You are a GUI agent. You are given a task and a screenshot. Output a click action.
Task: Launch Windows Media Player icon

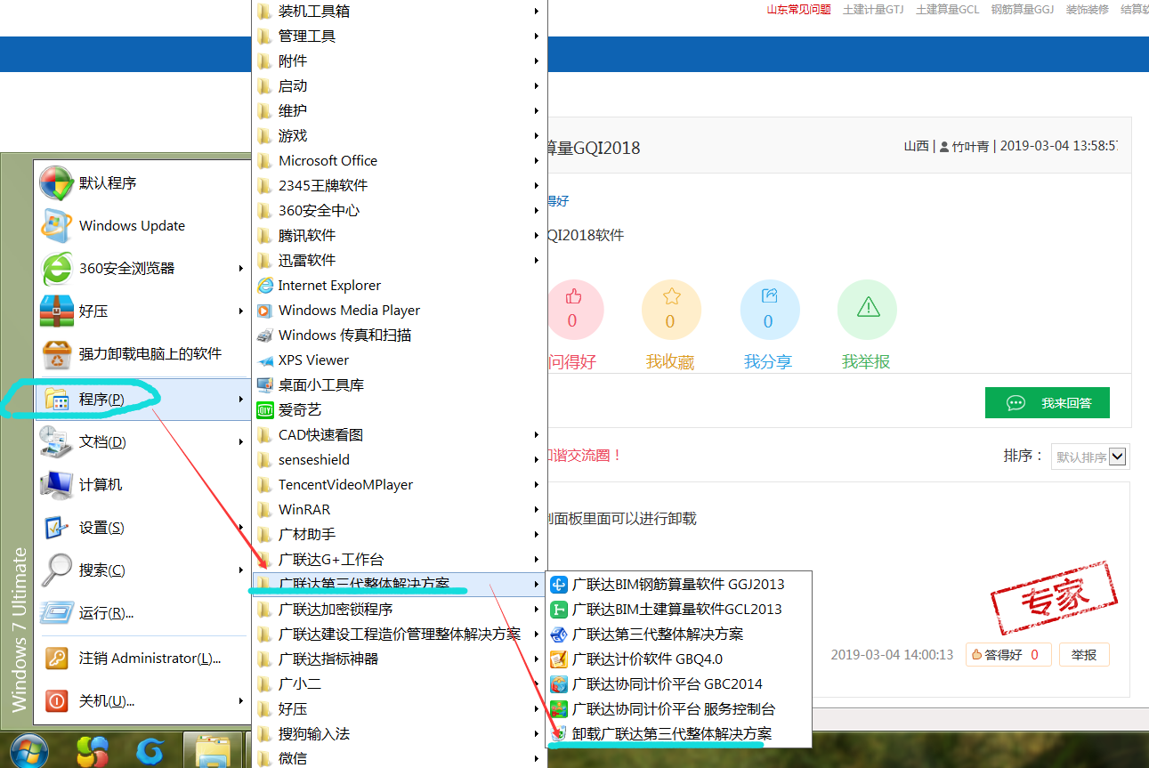pos(264,311)
